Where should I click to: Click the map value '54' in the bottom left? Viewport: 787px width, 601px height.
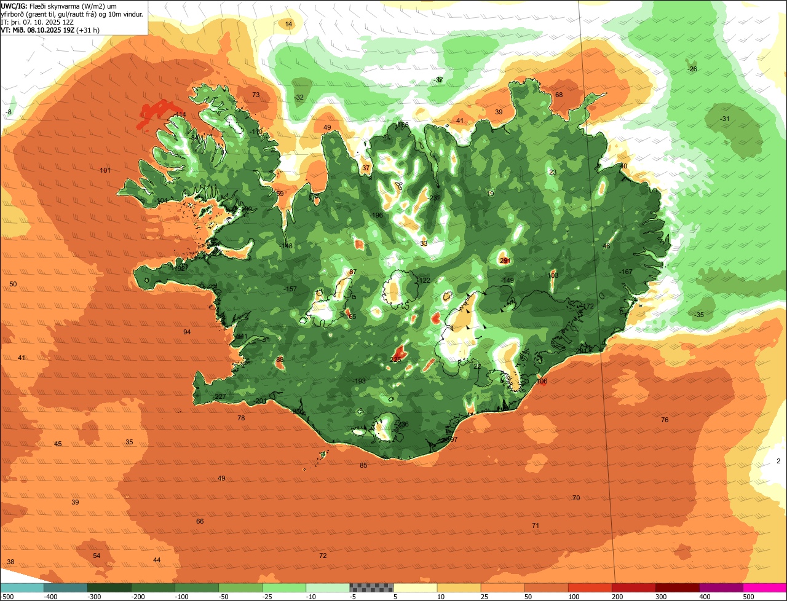tap(97, 556)
